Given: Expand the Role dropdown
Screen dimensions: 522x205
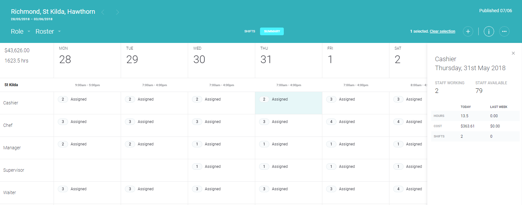Looking at the screenshot, I should coord(20,31).
